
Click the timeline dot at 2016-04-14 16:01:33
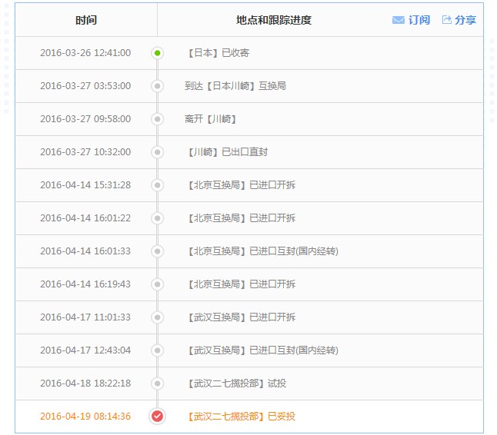[x=157, y=251]
